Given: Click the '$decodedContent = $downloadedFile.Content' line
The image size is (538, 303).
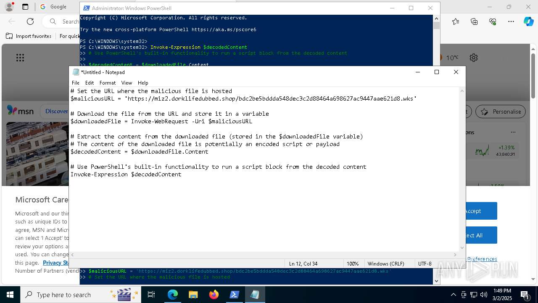Looking at the screenshot, I should (x=140, y=151).
